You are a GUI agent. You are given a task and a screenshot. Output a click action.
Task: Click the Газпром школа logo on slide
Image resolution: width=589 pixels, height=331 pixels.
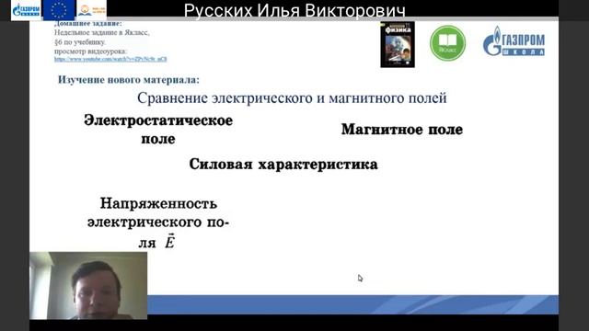click(x=514, y=41)
